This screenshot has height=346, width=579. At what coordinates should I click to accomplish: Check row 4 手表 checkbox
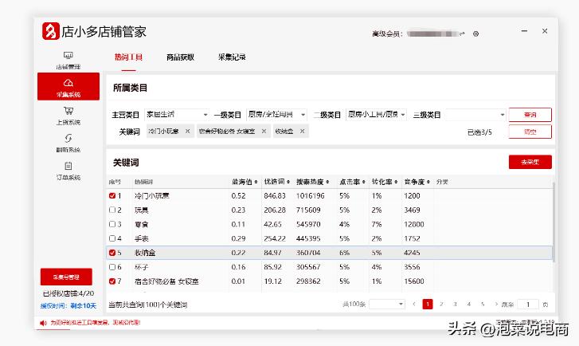(112, 238)
